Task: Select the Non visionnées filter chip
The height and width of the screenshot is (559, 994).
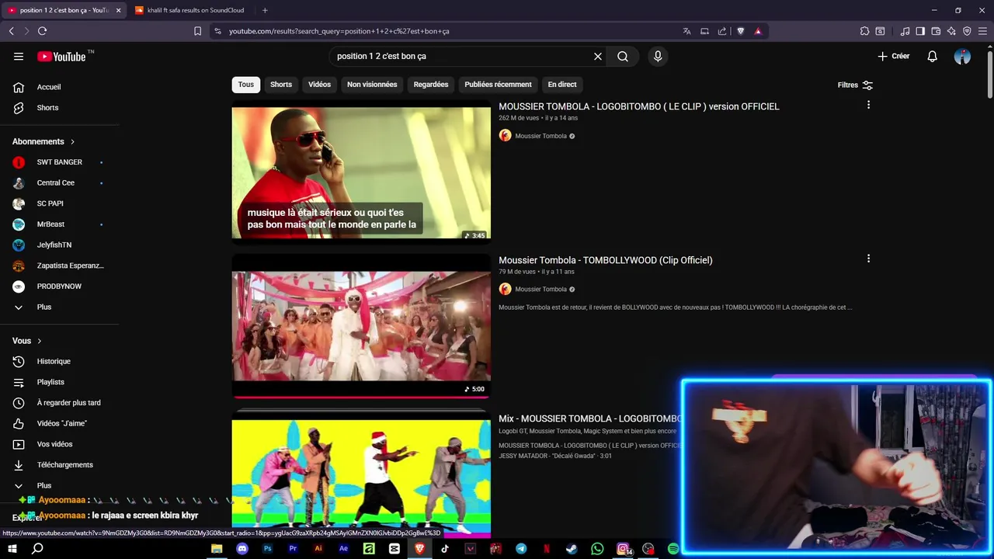Action: (372, 85)
